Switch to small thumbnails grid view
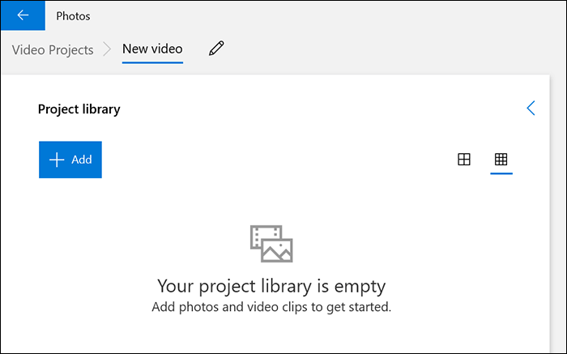The height and width of the screenshot is (354, 567). click(x=501, y=160)
